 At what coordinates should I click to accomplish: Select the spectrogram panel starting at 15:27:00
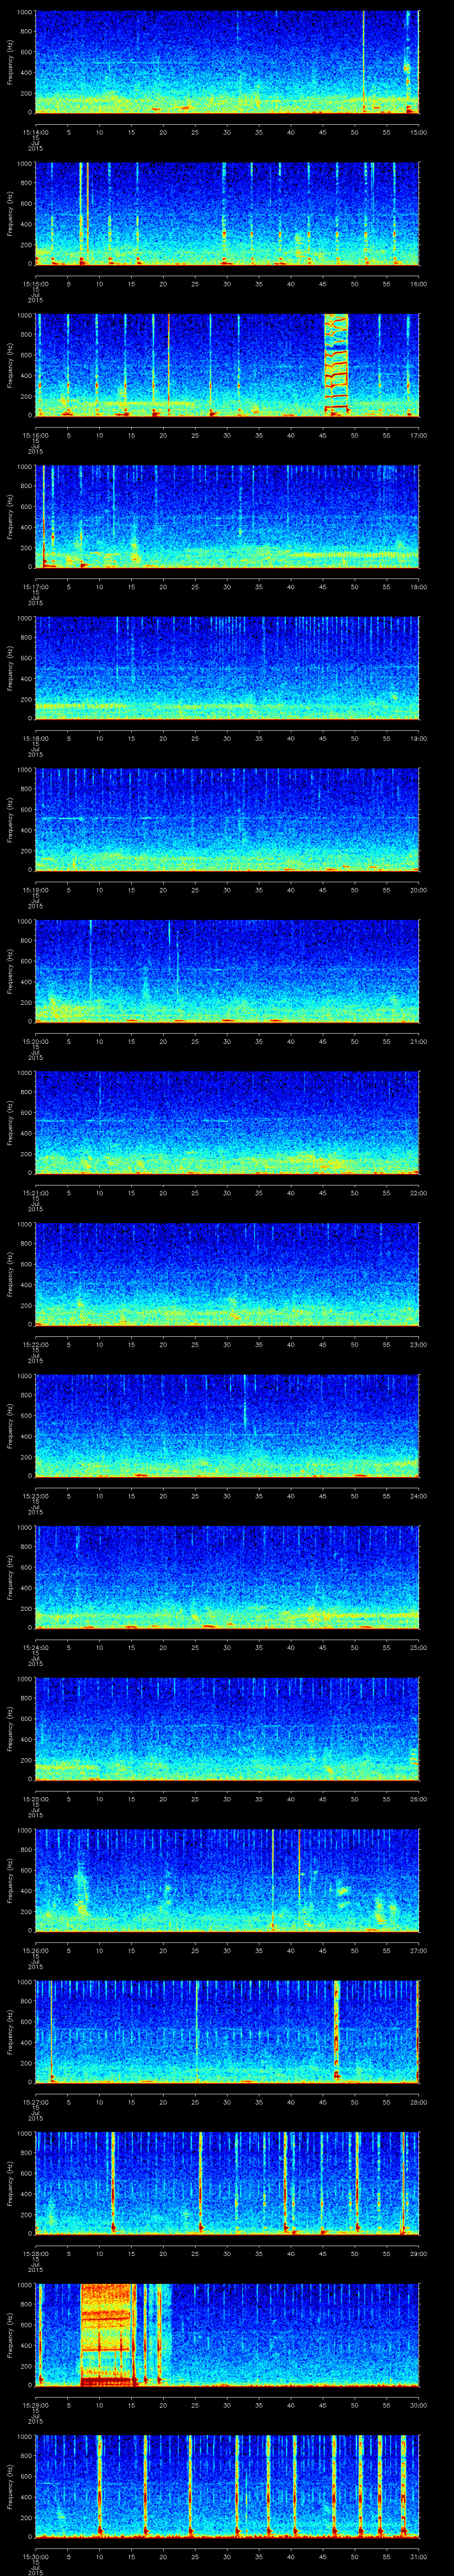227,2032
